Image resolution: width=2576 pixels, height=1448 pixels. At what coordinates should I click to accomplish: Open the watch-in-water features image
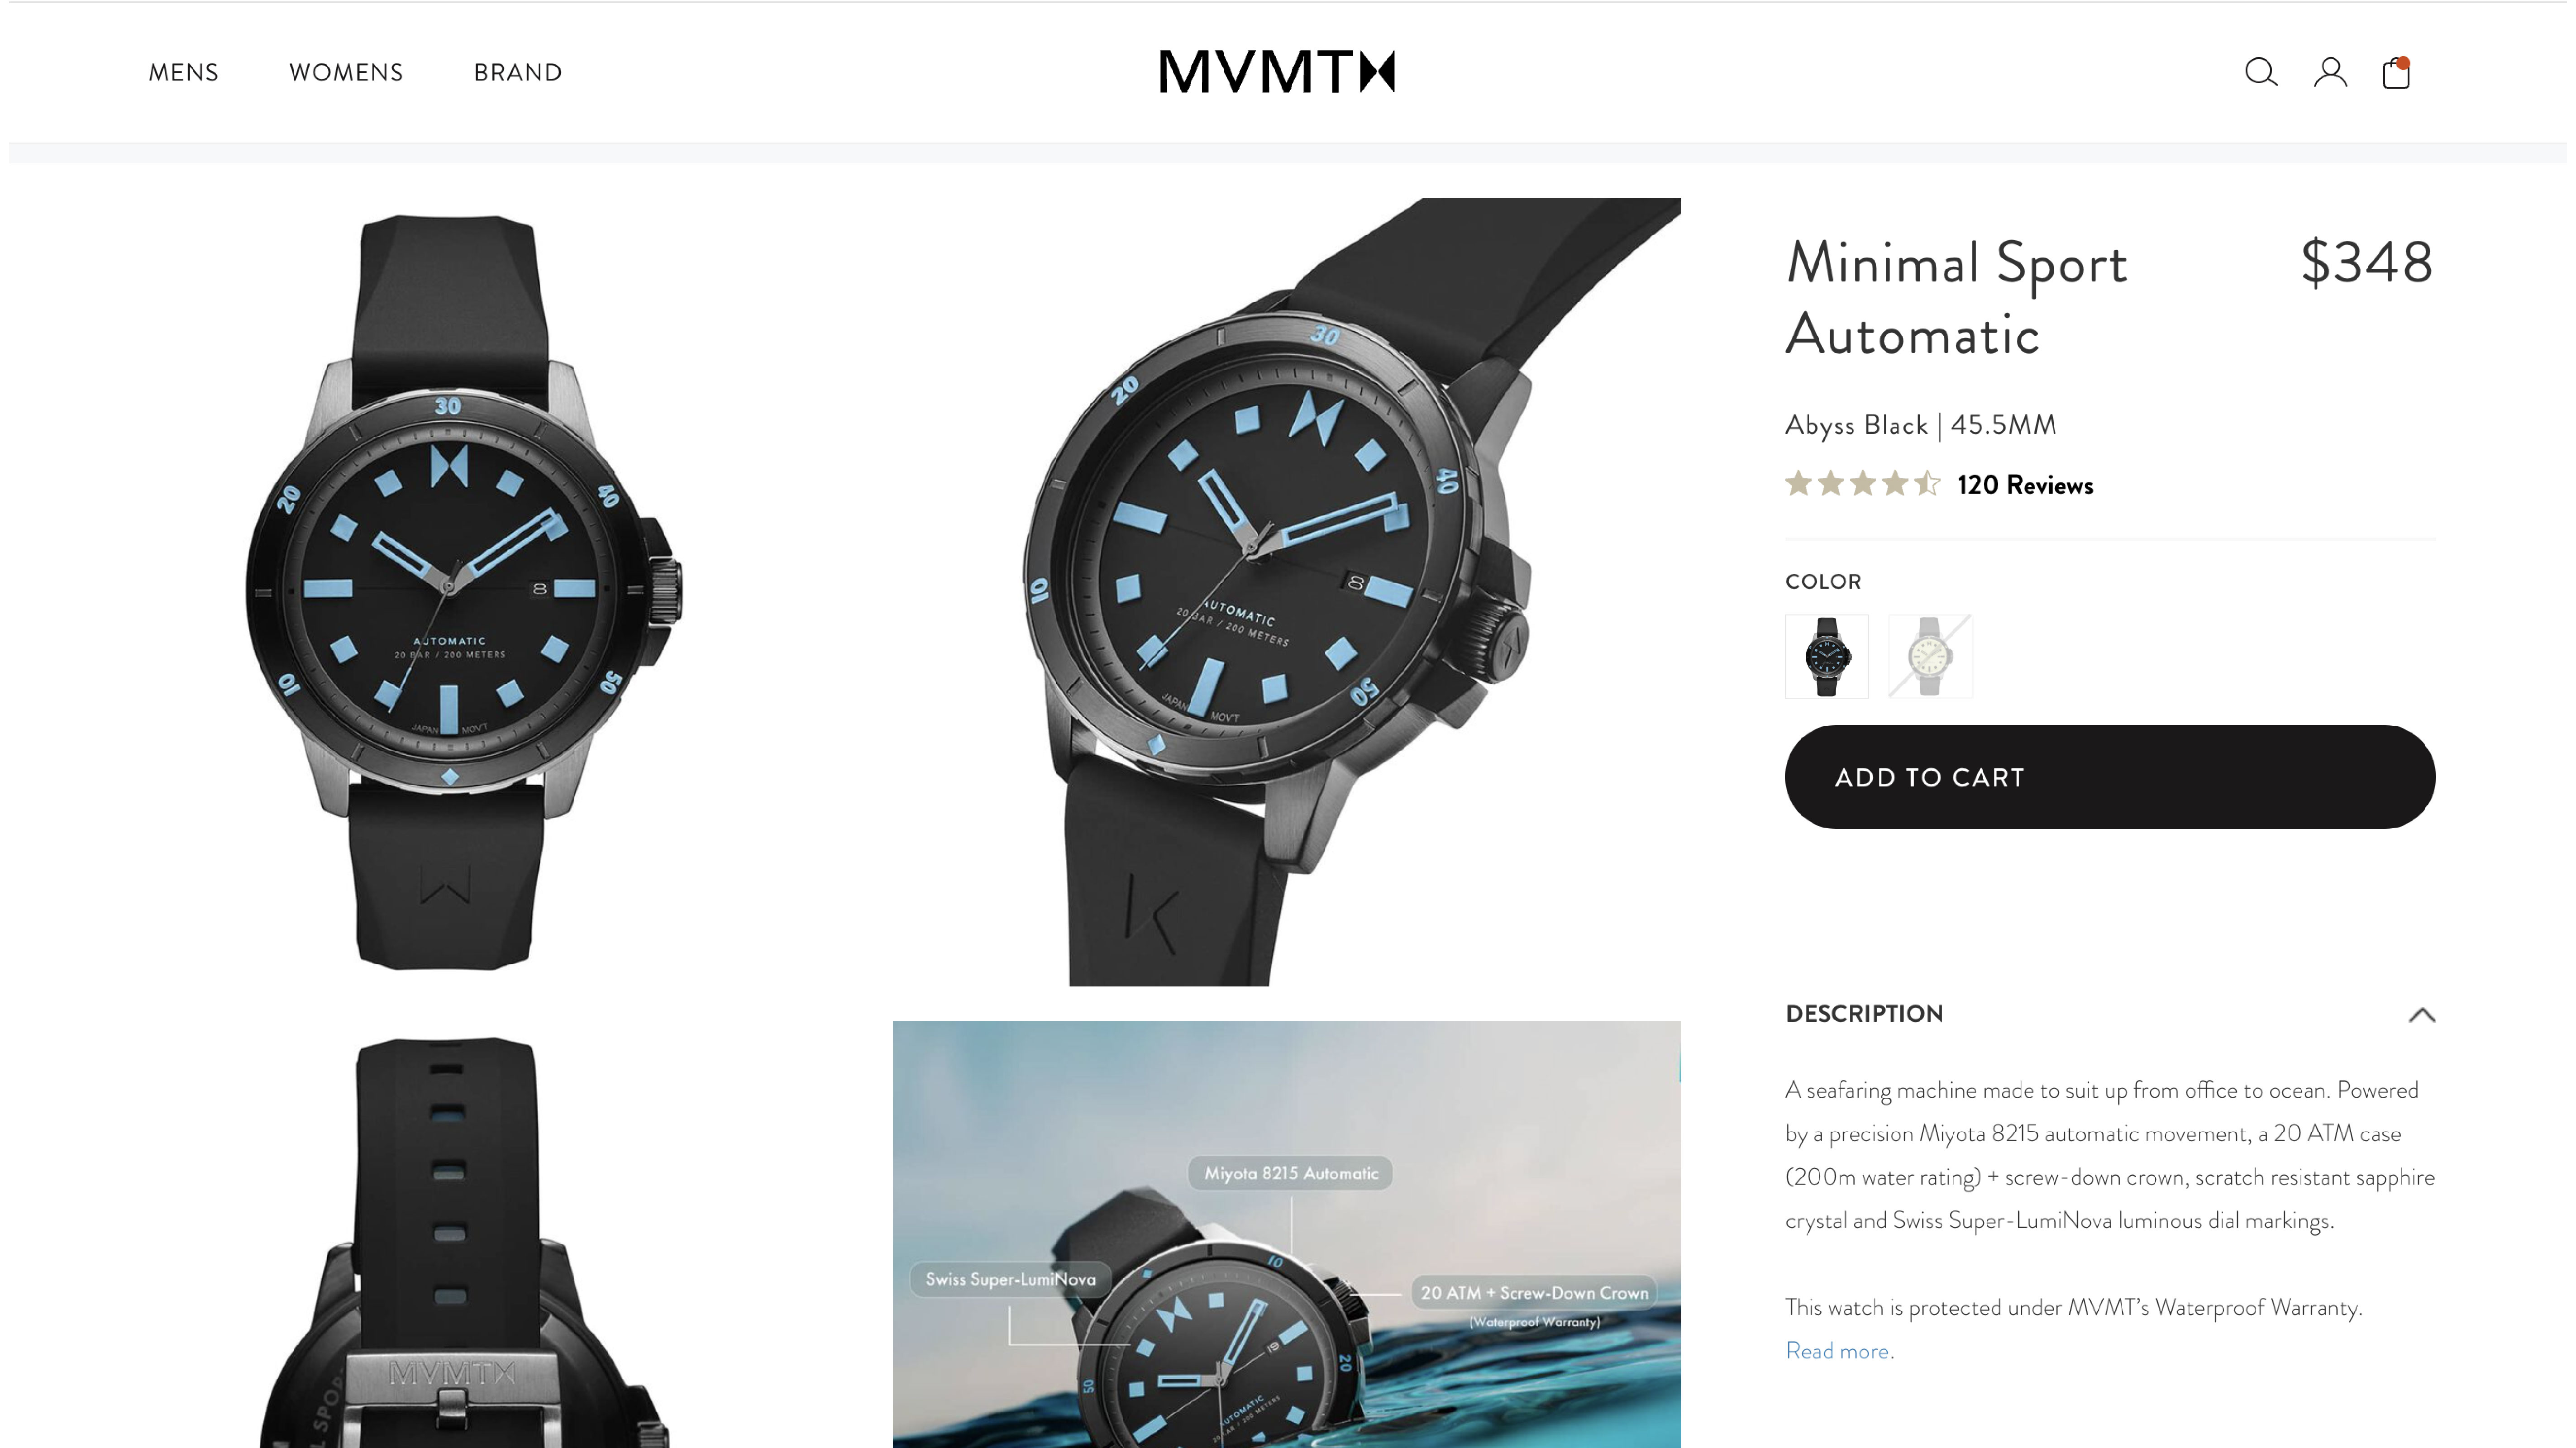1287,1234
